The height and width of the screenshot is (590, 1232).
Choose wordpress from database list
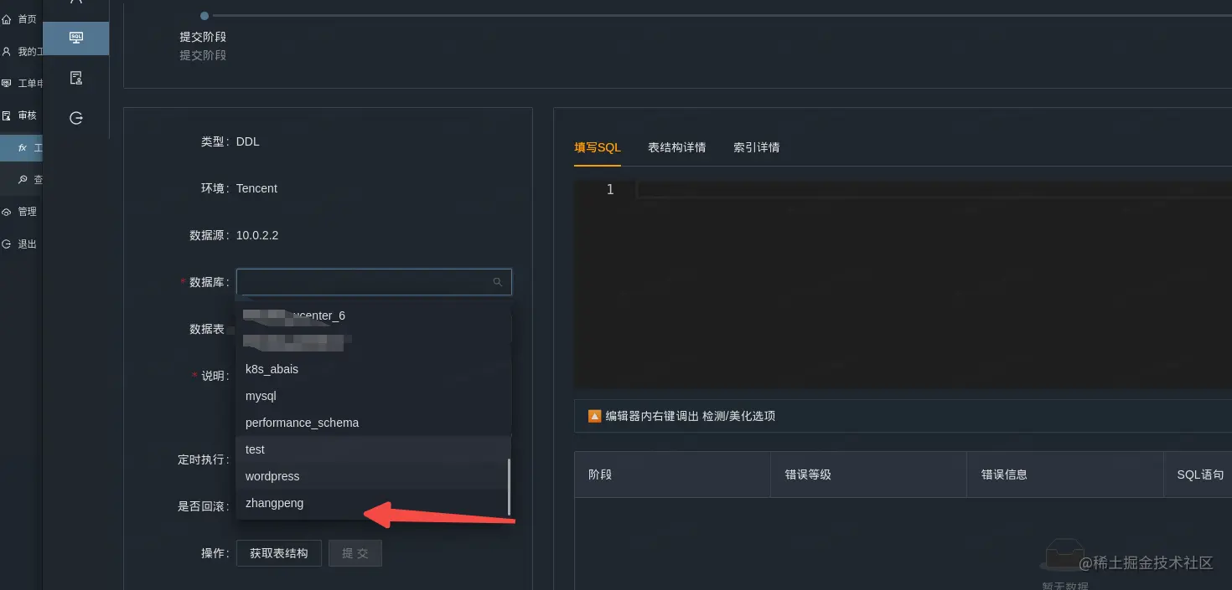point(374,476)
